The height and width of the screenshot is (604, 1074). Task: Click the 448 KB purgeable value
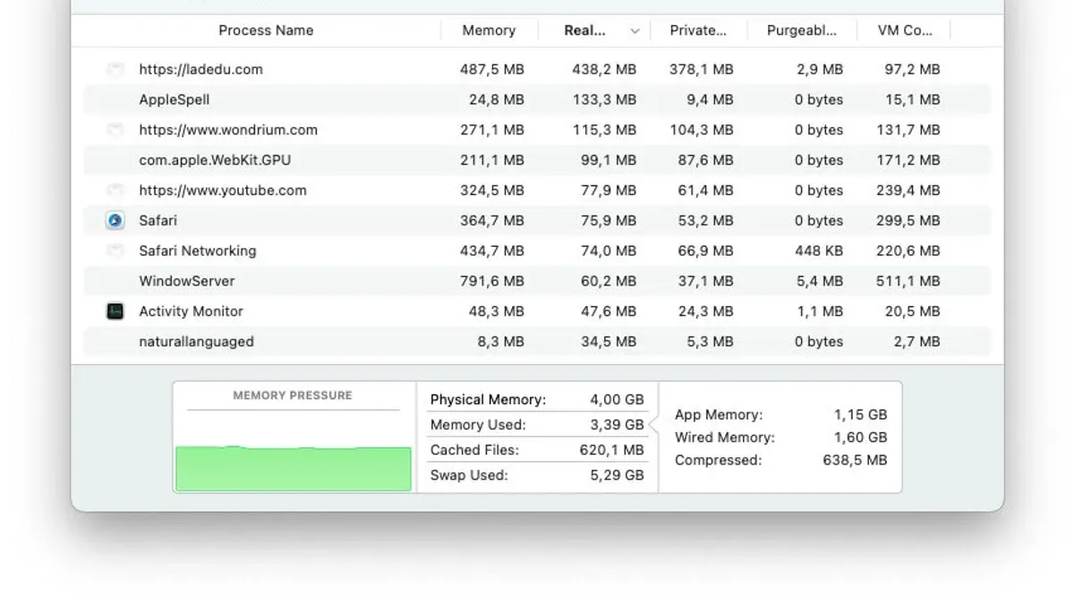coord(819,251)
